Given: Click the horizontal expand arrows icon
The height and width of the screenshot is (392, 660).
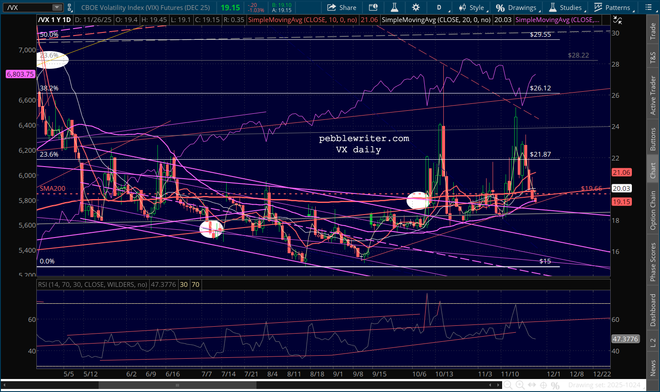Looking at the screenshot, I should point(532,385).
